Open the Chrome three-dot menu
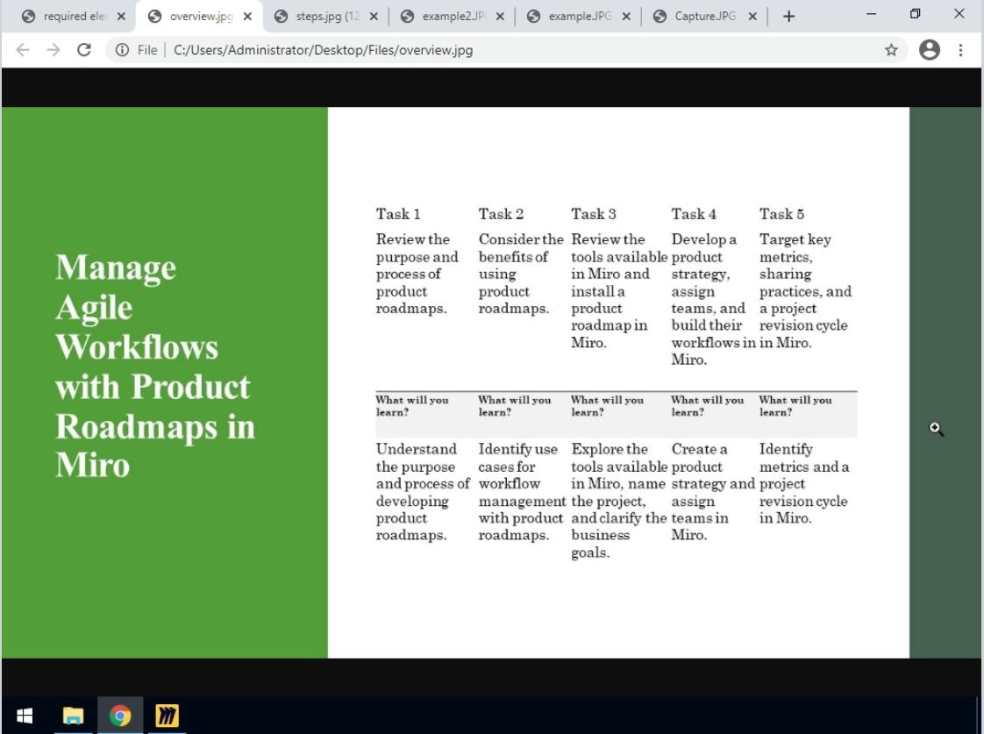This screenshot has width=984, height=734. click(960, 50)
